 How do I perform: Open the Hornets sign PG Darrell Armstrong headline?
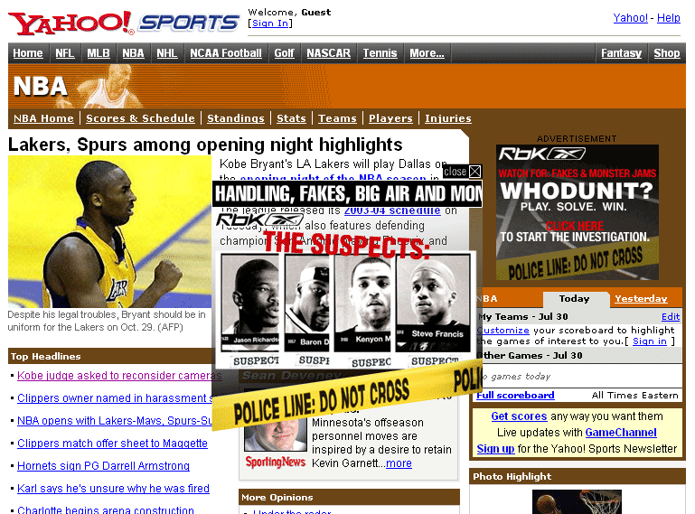tap(103, 466)
